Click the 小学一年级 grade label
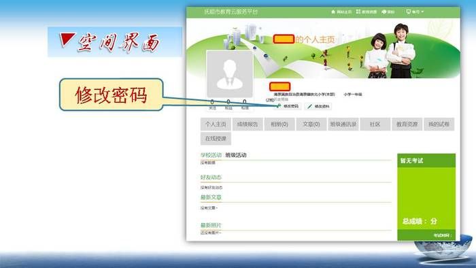 point(353,95)
